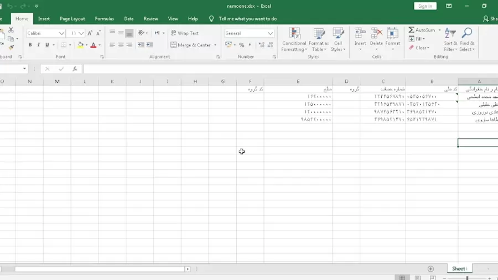Open Find & Select

[467, 40]
